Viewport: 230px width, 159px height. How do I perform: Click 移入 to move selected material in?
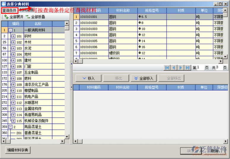(x=88, y=78)
